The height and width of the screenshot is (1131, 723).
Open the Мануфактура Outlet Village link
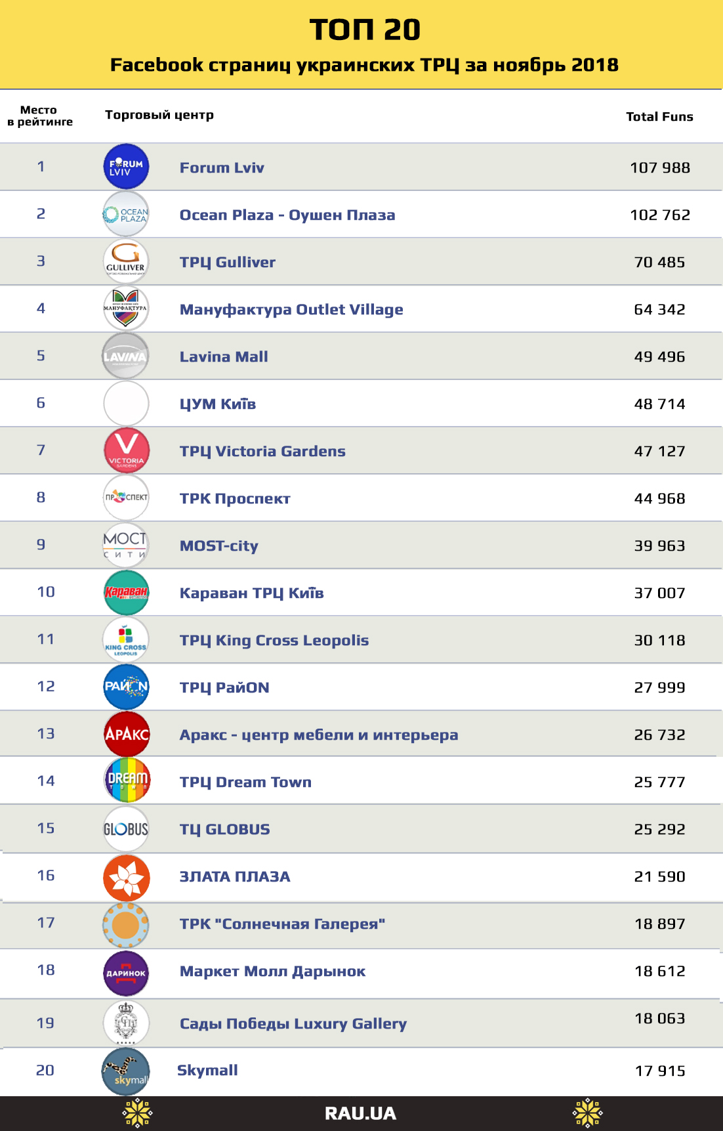click(291, 309)
